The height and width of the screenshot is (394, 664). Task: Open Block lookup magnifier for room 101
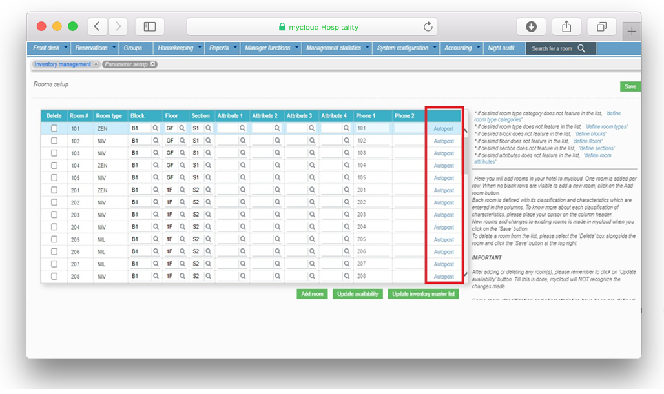point(155,128)
